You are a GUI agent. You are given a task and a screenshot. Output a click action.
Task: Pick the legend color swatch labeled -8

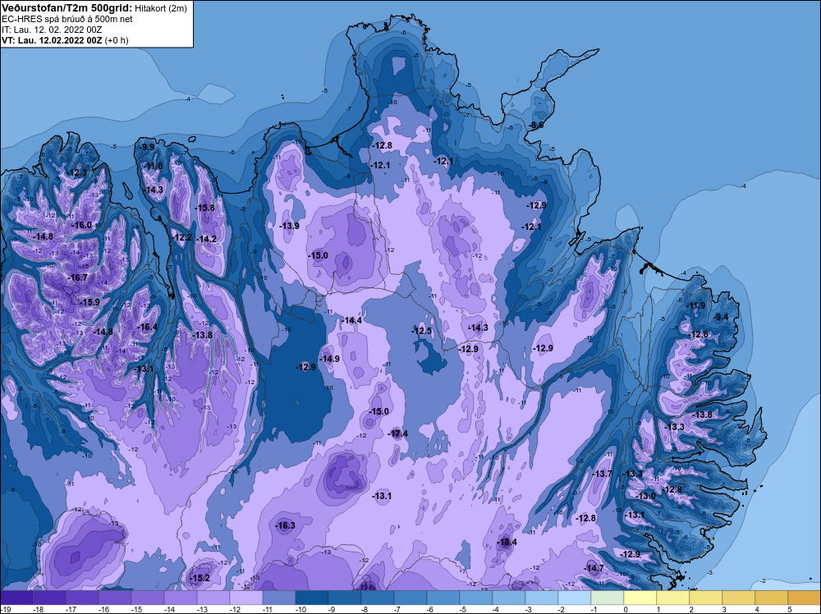pyautogui.click(x=378, y=598)
